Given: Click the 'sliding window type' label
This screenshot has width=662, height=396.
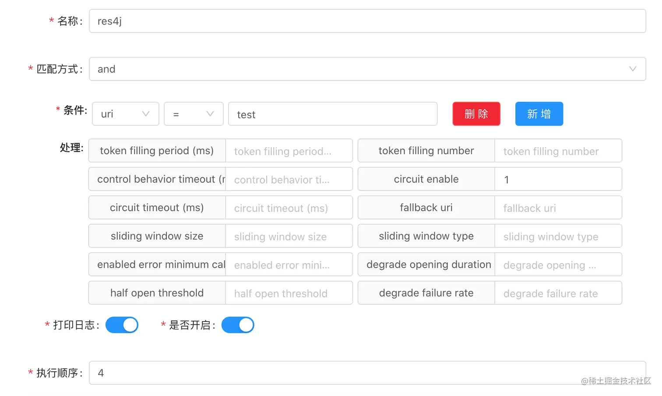Looking at the screenshot, I should tap(426, 236).
